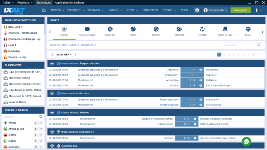Switch to the Résultats tab
The height and width of the screenshot is (150, 267).
tap(25, 2)
